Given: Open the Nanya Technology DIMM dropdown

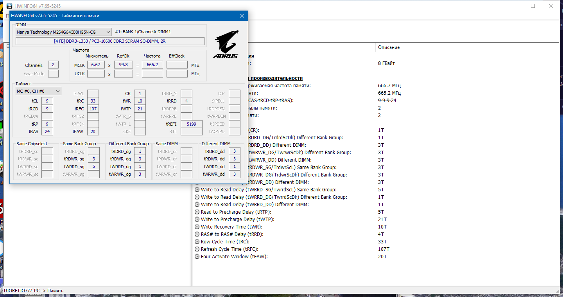Looking at the screenshot, I should tap(64, 32).
